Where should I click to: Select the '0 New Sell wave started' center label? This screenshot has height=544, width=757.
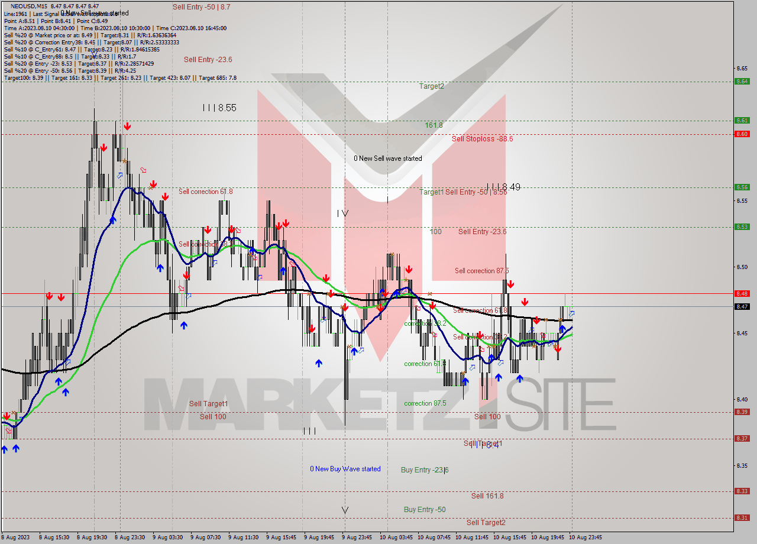[x=388, y=158]
